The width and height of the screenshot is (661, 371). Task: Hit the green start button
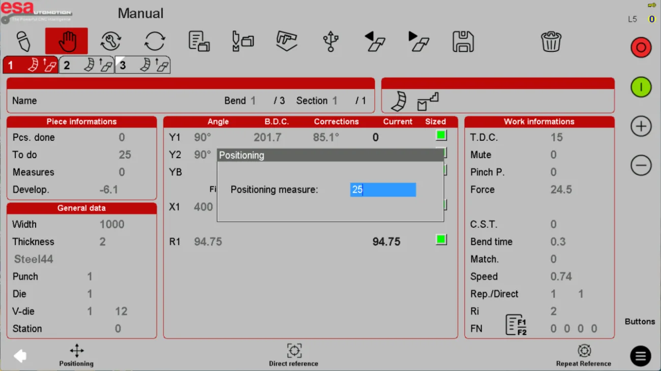click(x=641, y=87)
